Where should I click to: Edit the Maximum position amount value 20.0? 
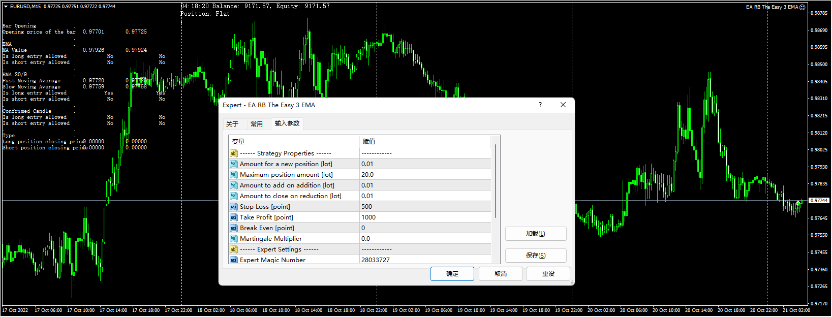click(425, 175)
